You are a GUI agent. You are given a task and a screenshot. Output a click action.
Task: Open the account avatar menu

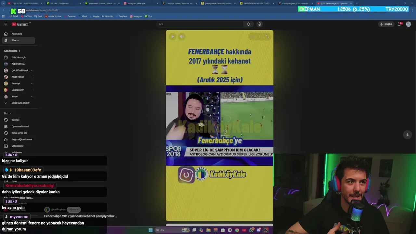tap(409, 24)
